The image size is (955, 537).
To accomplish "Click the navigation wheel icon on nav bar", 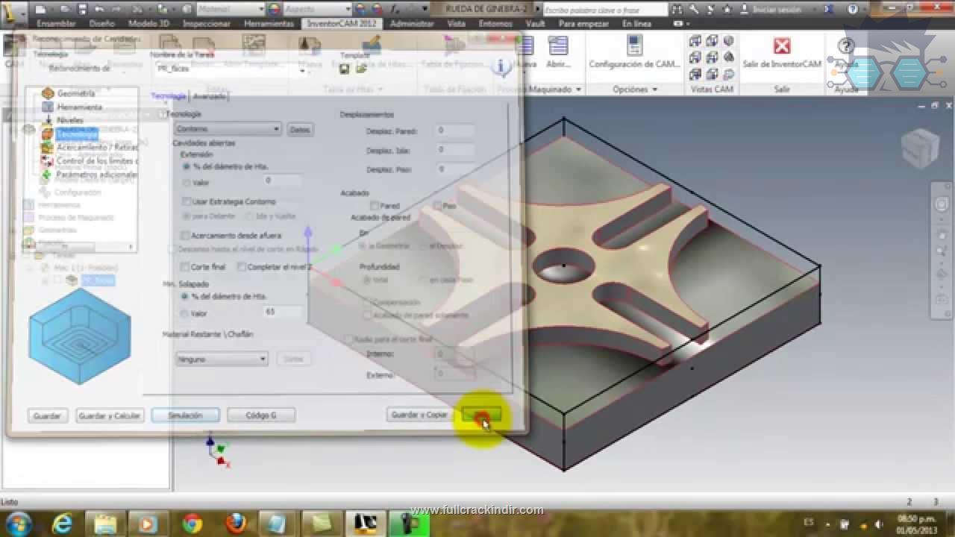I will (x=942, y=204).
